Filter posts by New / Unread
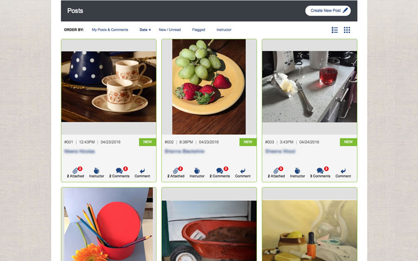 click(170, 30)
